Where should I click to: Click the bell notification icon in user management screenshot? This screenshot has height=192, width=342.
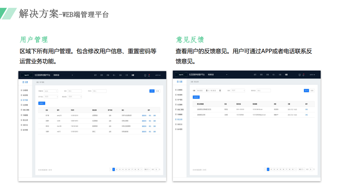point(149,75)
